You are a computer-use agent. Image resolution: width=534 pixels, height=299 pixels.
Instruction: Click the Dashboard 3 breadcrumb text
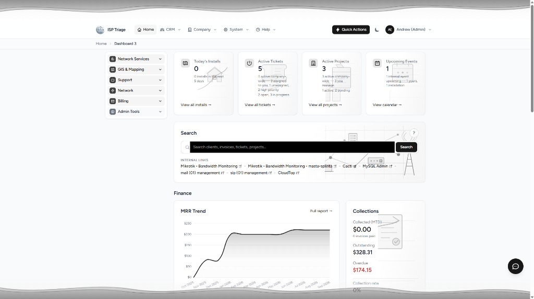coord(125,44)
